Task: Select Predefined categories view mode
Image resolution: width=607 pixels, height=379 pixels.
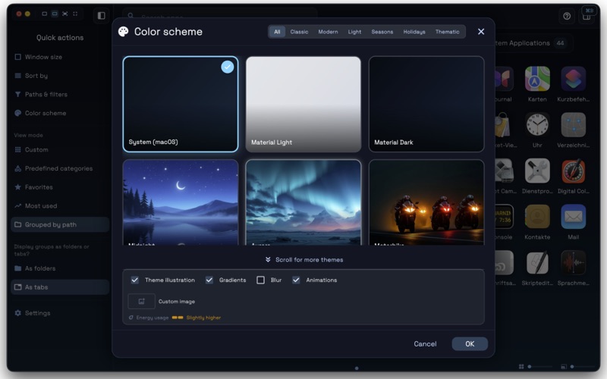Action: coord(58,168)
